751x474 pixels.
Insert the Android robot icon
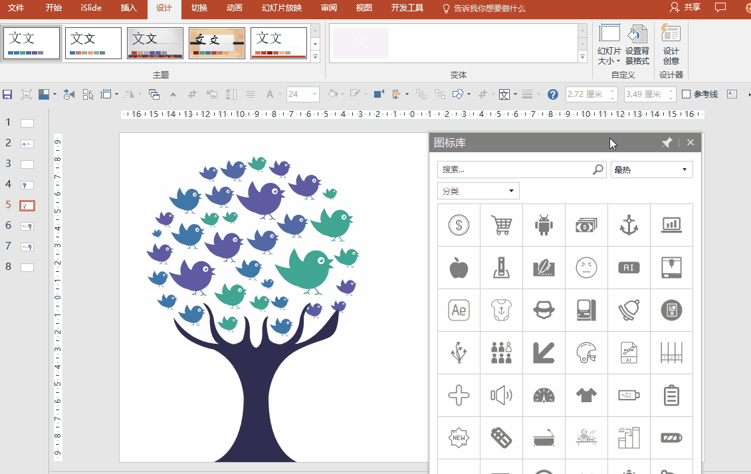[x=544, y=225]
